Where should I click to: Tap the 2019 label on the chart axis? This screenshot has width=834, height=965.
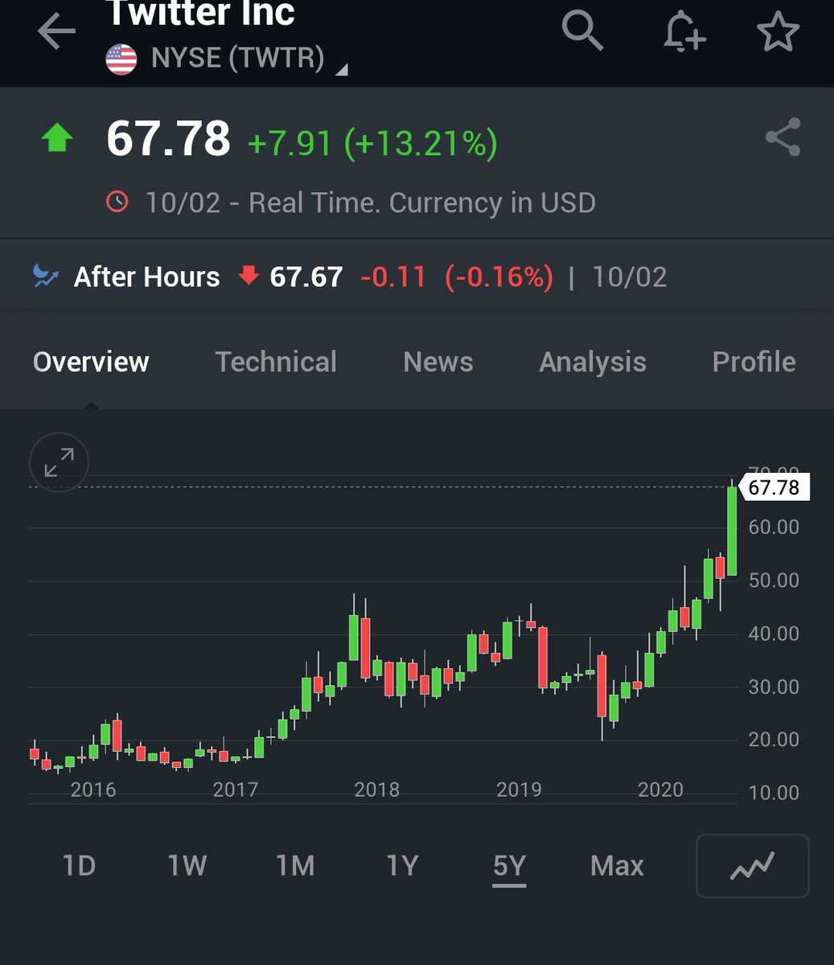click(x=519, y=790)
